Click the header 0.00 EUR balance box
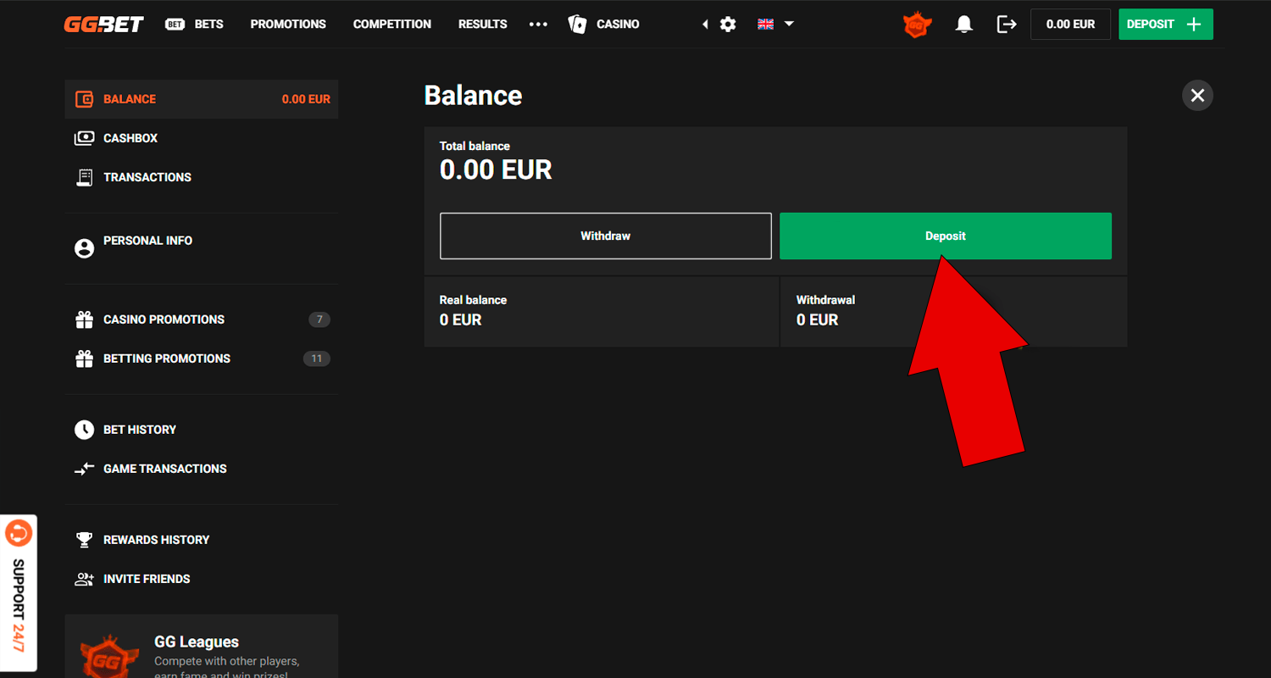 point(1071,24)
